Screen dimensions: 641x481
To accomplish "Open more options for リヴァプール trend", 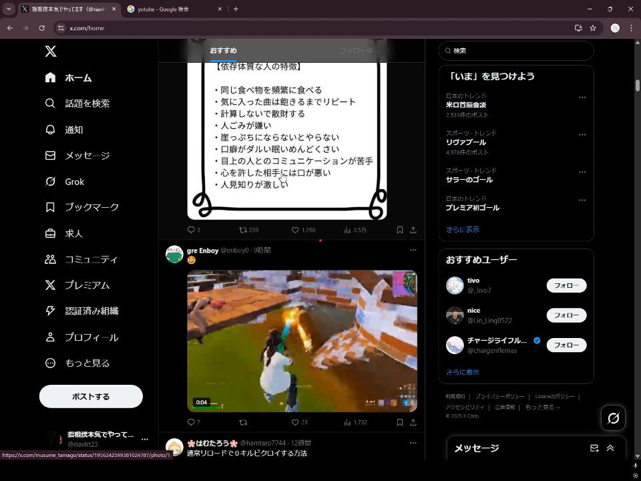I will (582, 134).
